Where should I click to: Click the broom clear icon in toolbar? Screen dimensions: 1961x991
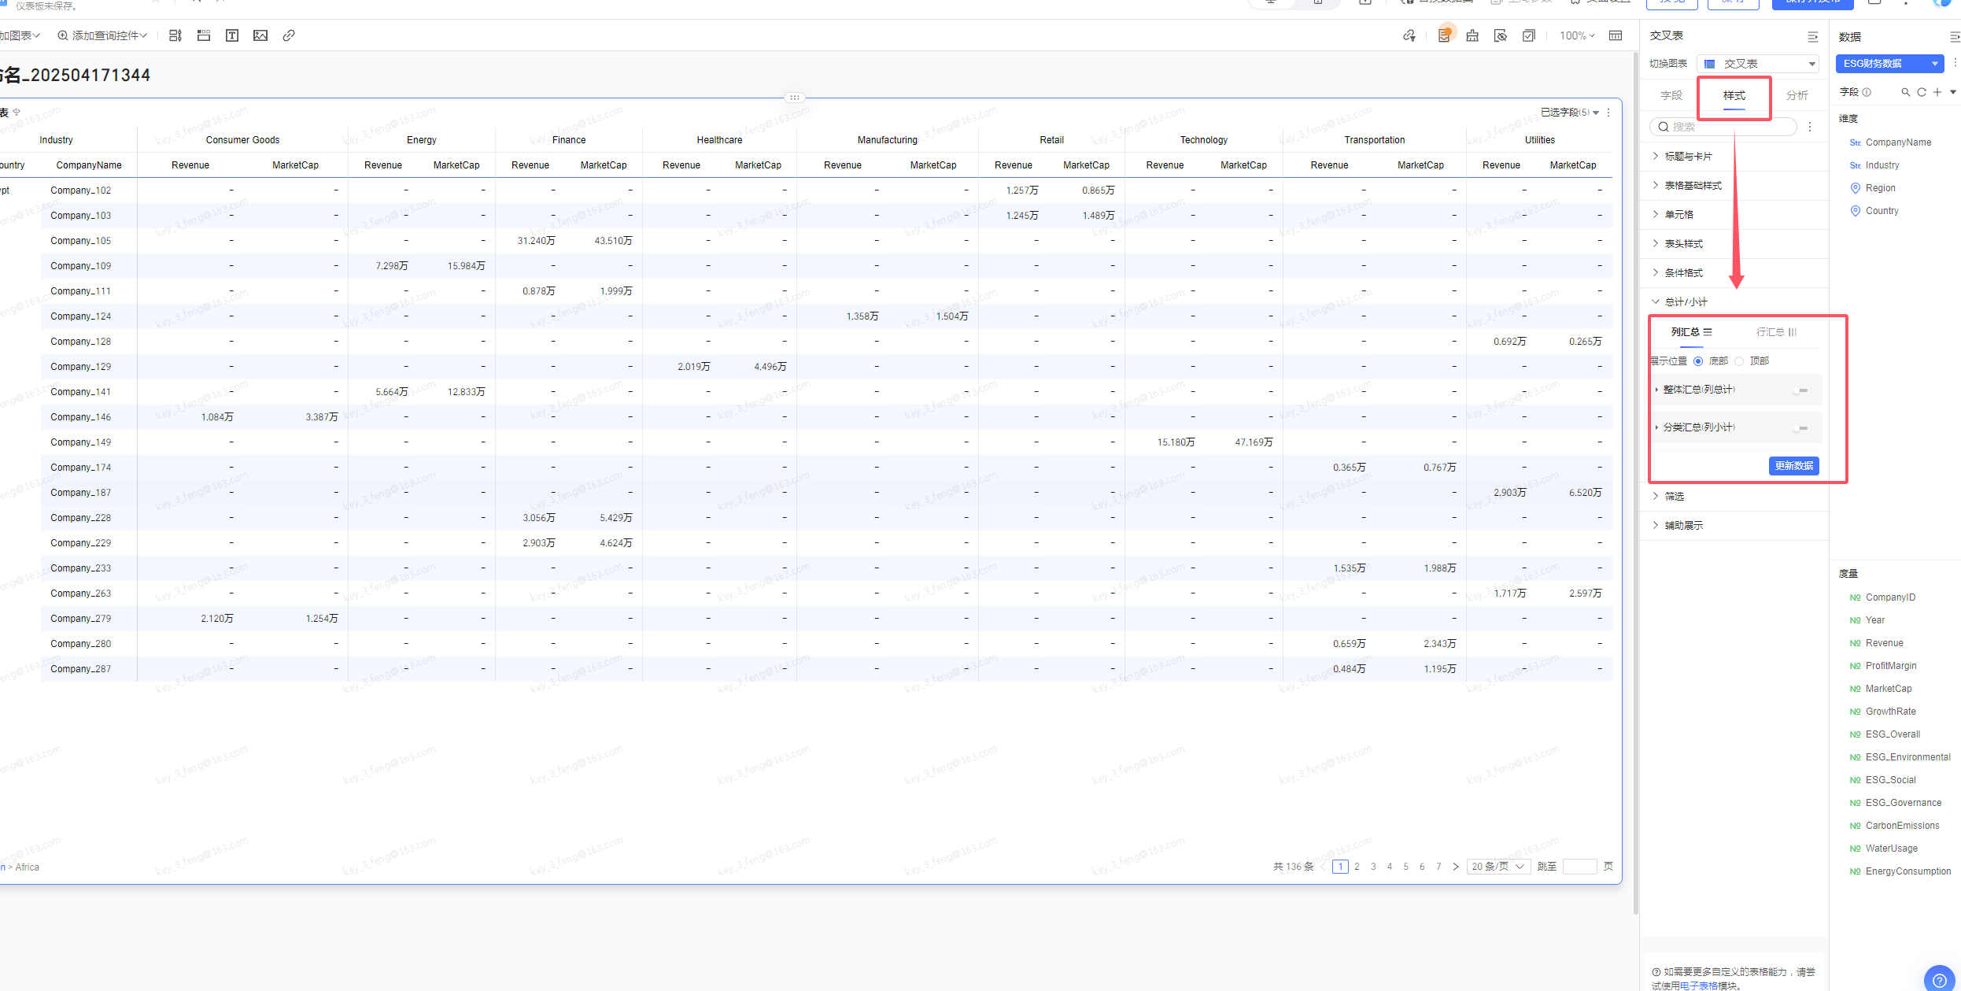point(1472,35)
